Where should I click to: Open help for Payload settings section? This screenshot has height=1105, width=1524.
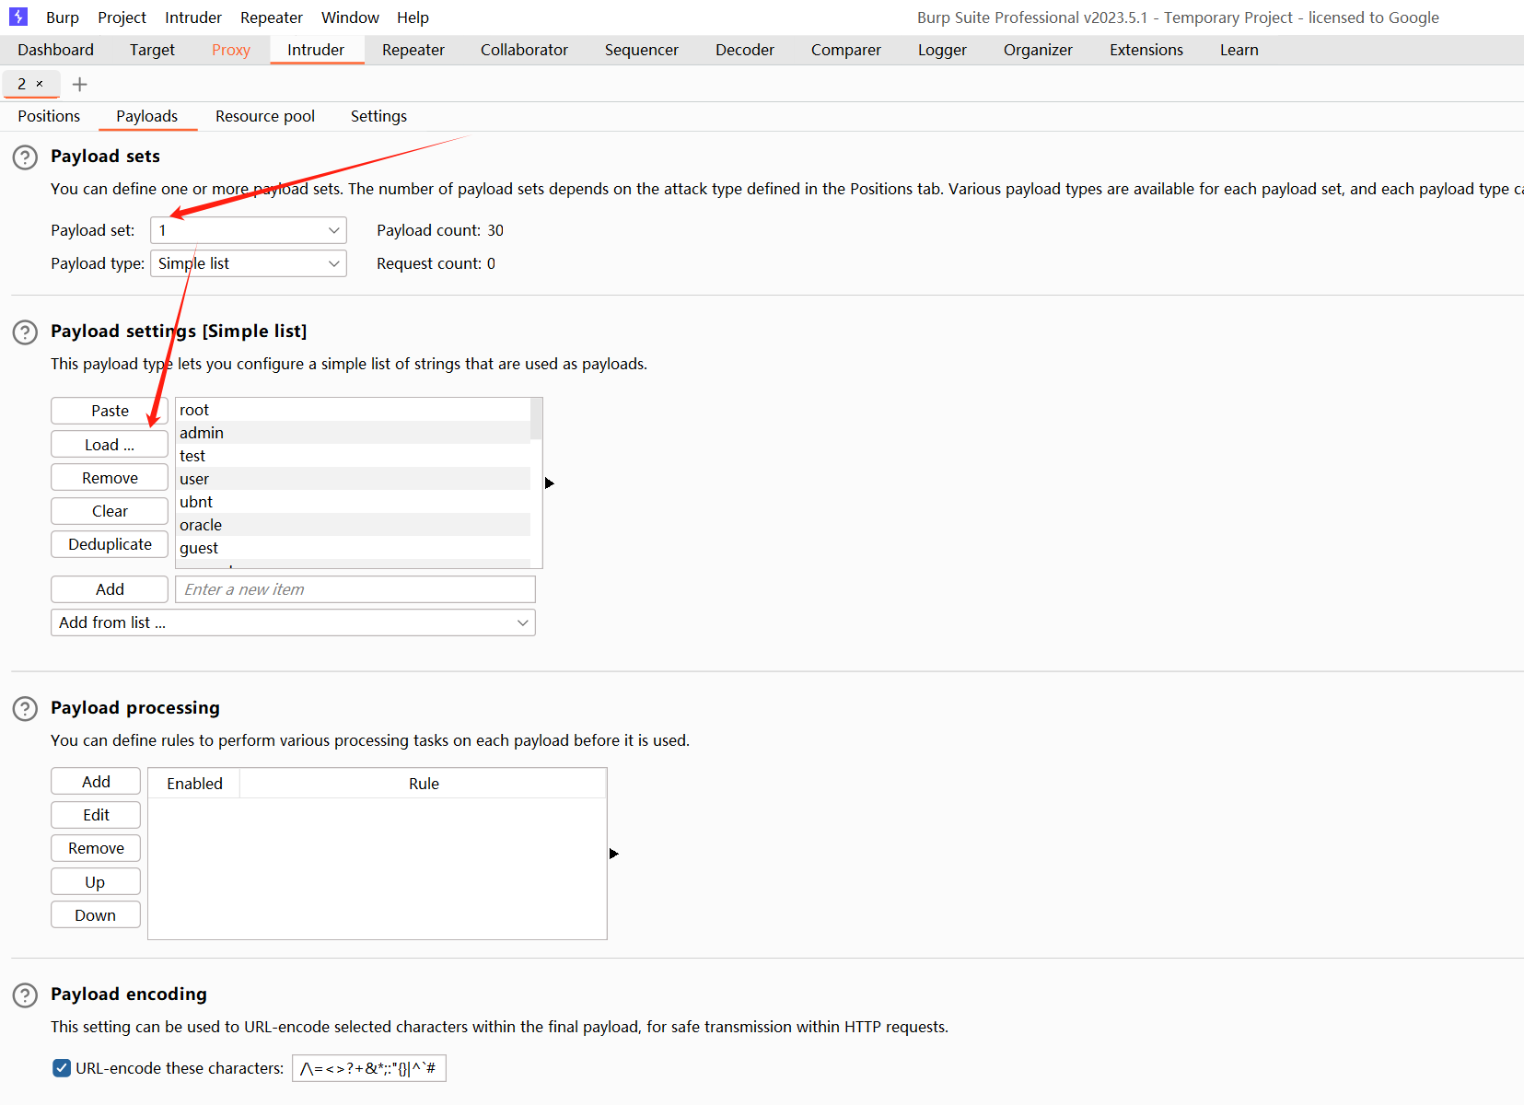(x=25, y=332)
